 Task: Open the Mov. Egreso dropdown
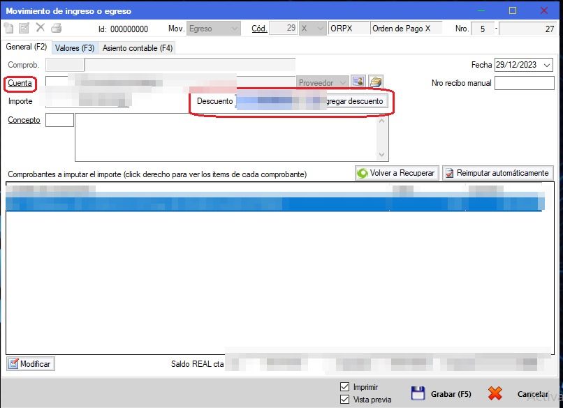(x=213, y=29)
